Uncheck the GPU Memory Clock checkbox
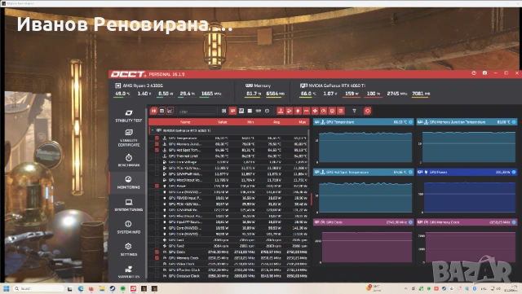The height and width of the screenshot is (294, 522). (x=157, y=257)
